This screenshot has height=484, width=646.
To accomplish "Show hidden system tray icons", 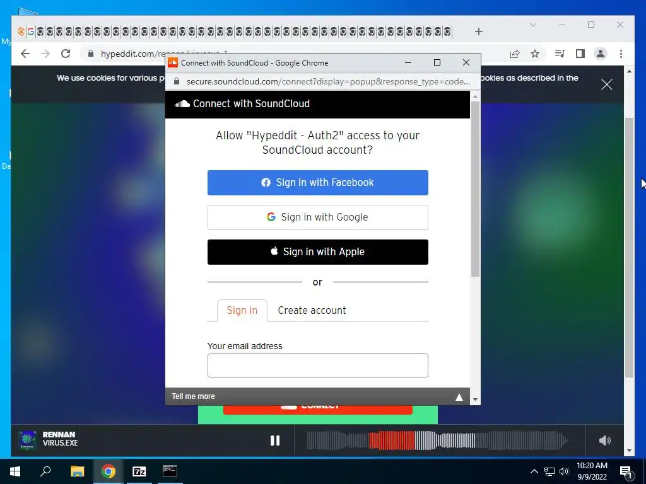I will 534,471.
